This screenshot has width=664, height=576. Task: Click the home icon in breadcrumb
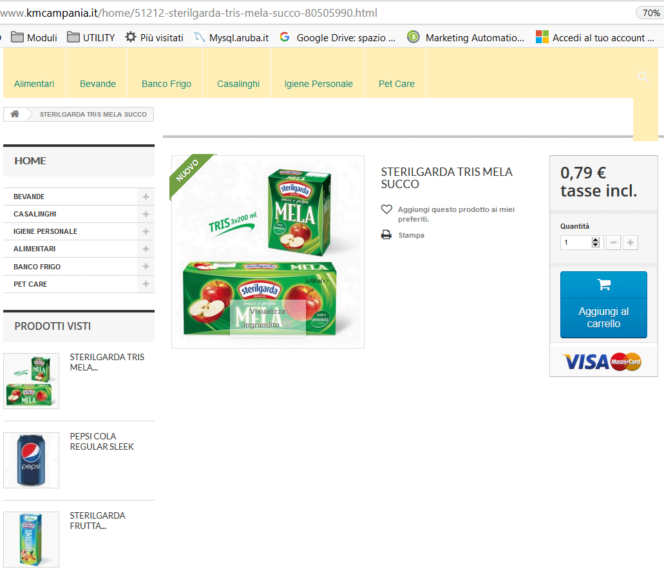pyautogui.click(x=15, y=114)
